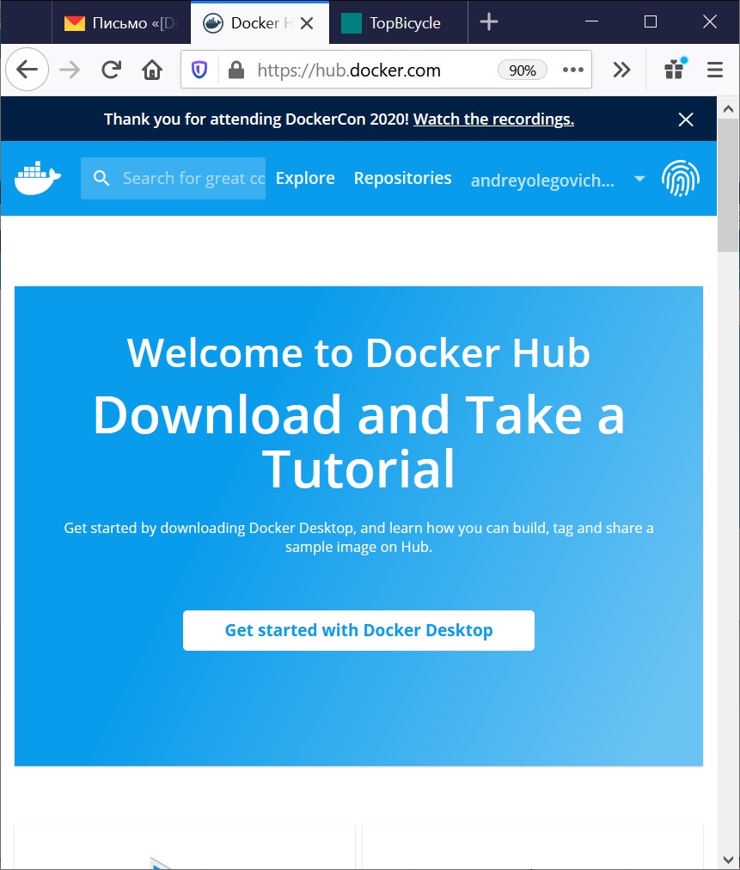Click Get started with Docker Desktop

359,630
